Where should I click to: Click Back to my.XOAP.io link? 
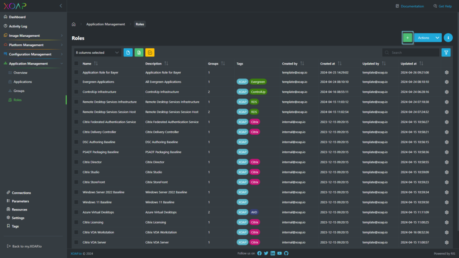pos(24,246)
